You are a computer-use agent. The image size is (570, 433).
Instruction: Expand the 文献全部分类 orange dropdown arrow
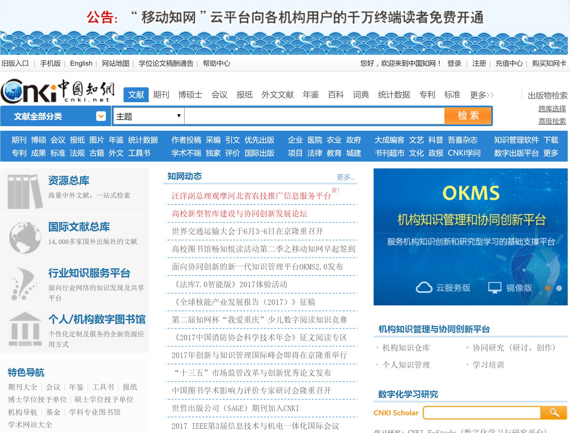pos(101,116)
